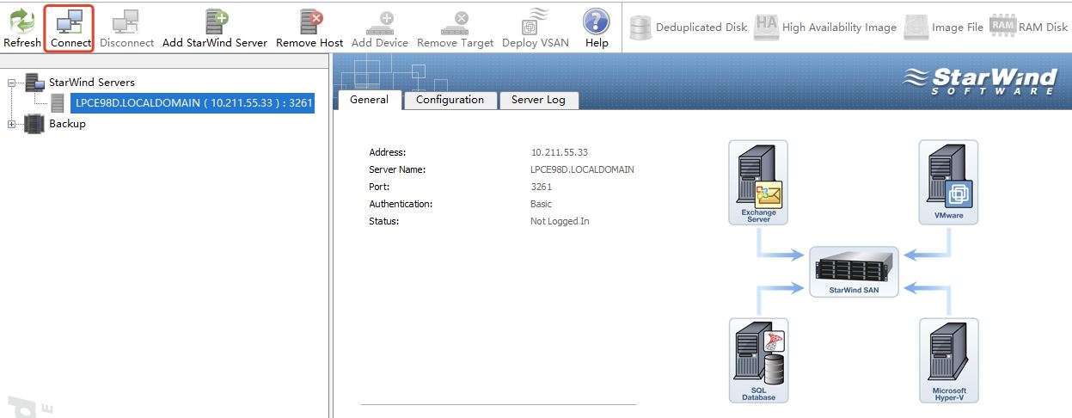Add a new StarWind Server
The width and height of the screenshot is (1072, 418).
215,28
